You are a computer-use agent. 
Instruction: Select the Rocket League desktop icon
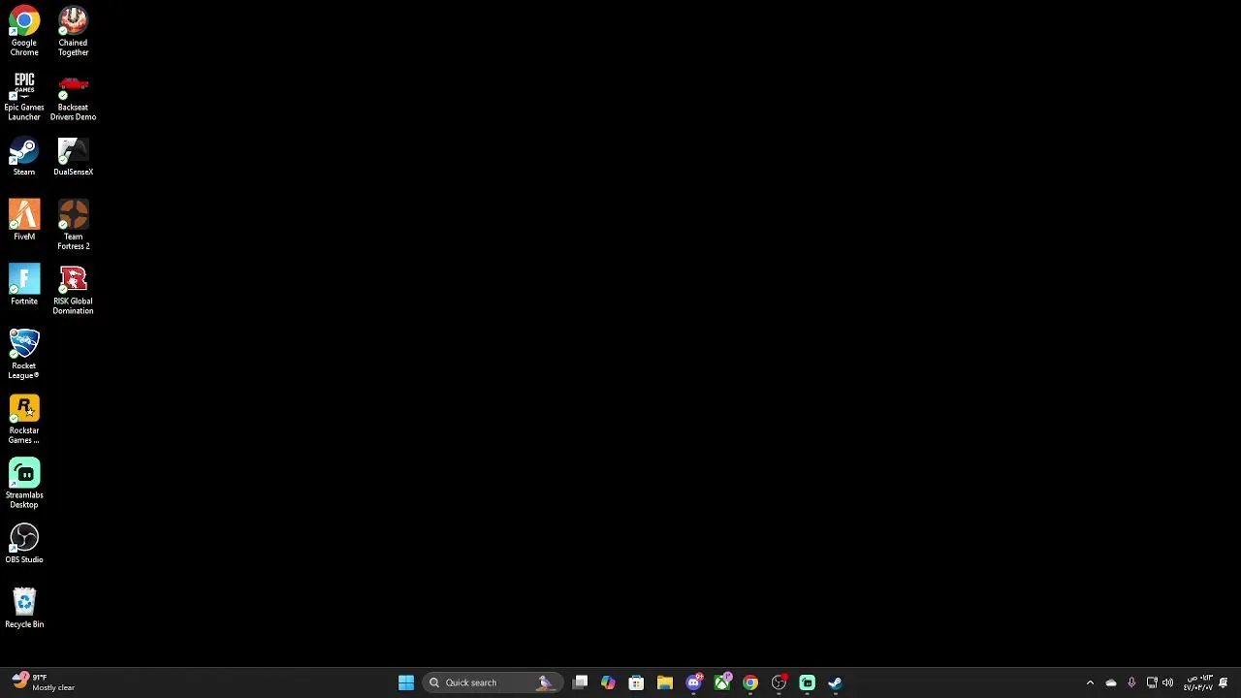24,355
